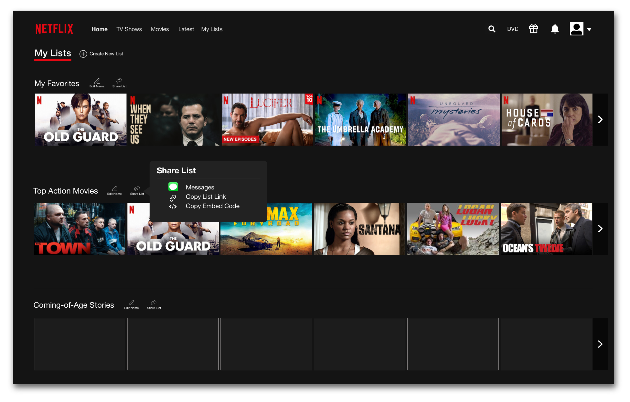Screen dimensions: 630x402
Task: Click the Create New List plus icon
Action: point(83,54)
